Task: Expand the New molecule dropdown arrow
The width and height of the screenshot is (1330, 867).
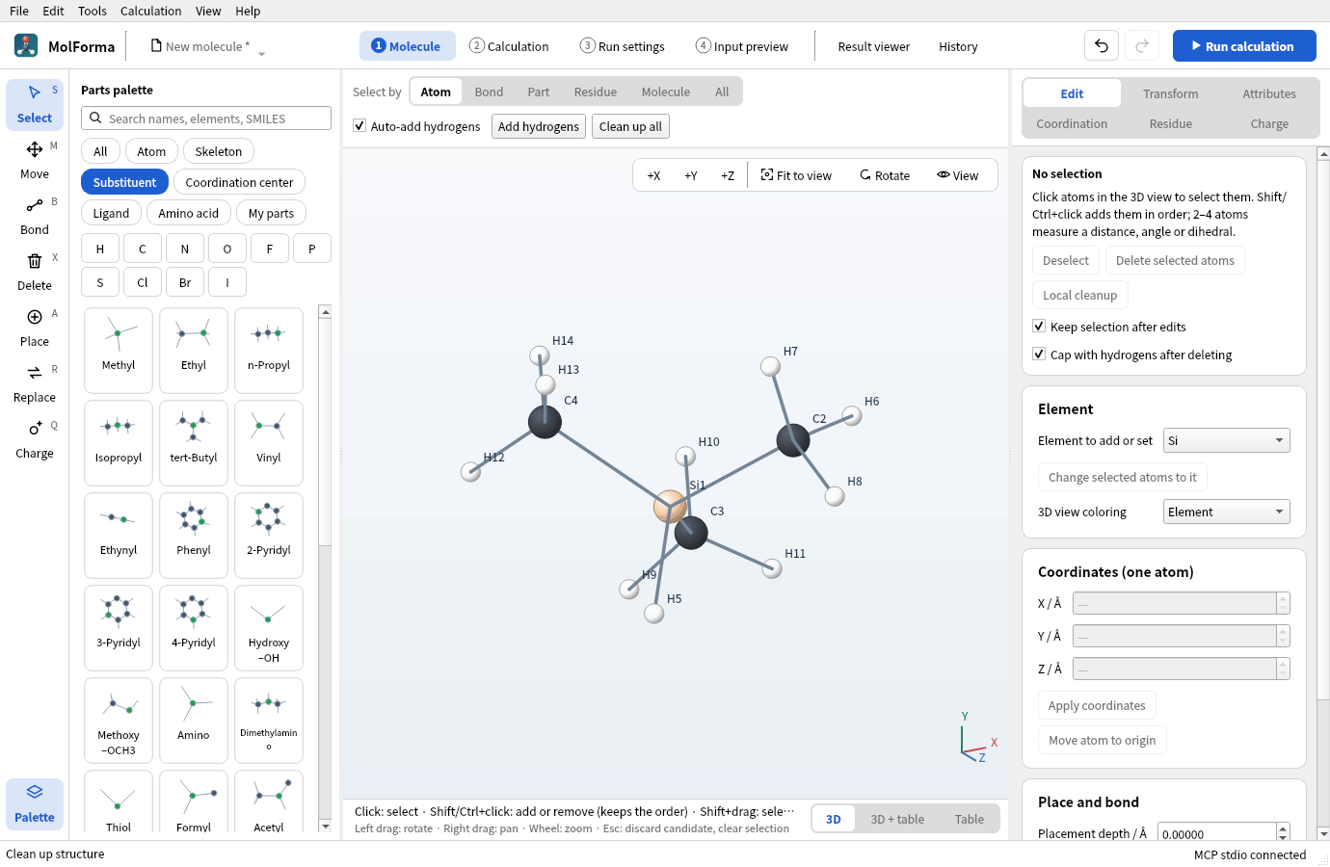Action: 261,54
